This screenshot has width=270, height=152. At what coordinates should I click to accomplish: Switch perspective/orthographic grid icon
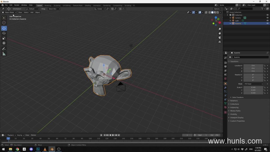220,42
